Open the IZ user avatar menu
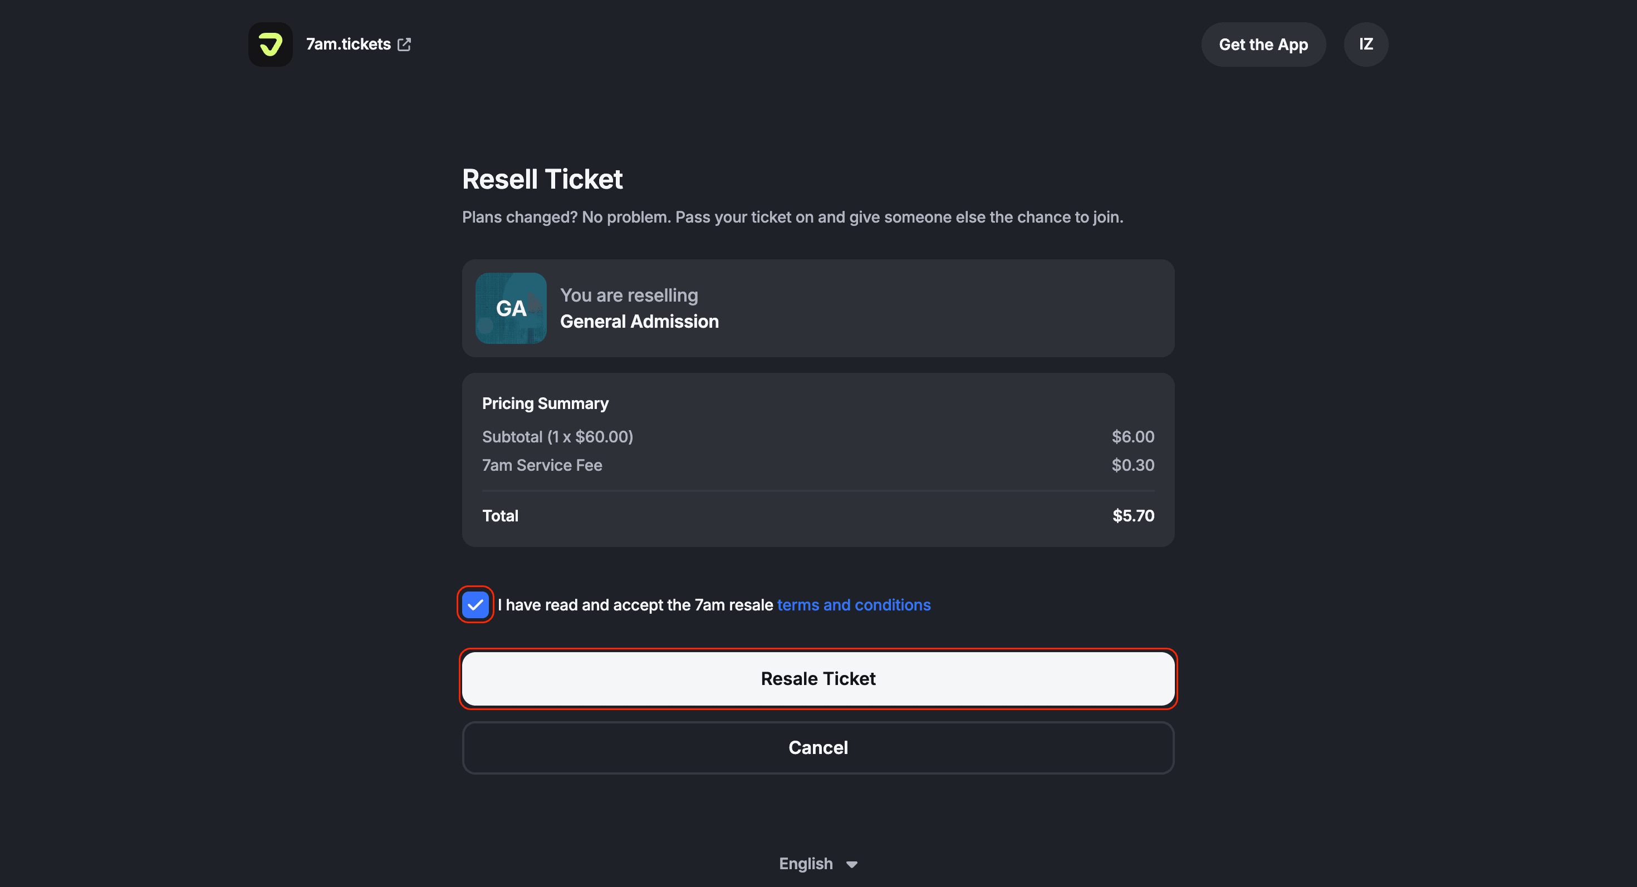1637x887 pixels. click(x=1366, y=45)
